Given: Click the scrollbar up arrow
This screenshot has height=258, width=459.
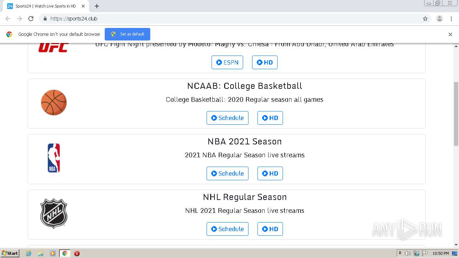Looking at the screenshot, I should click(x=456, y=46).
